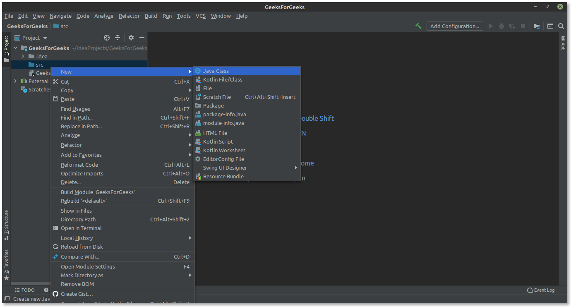Expand the Copy submenu in the context menu

122,90
